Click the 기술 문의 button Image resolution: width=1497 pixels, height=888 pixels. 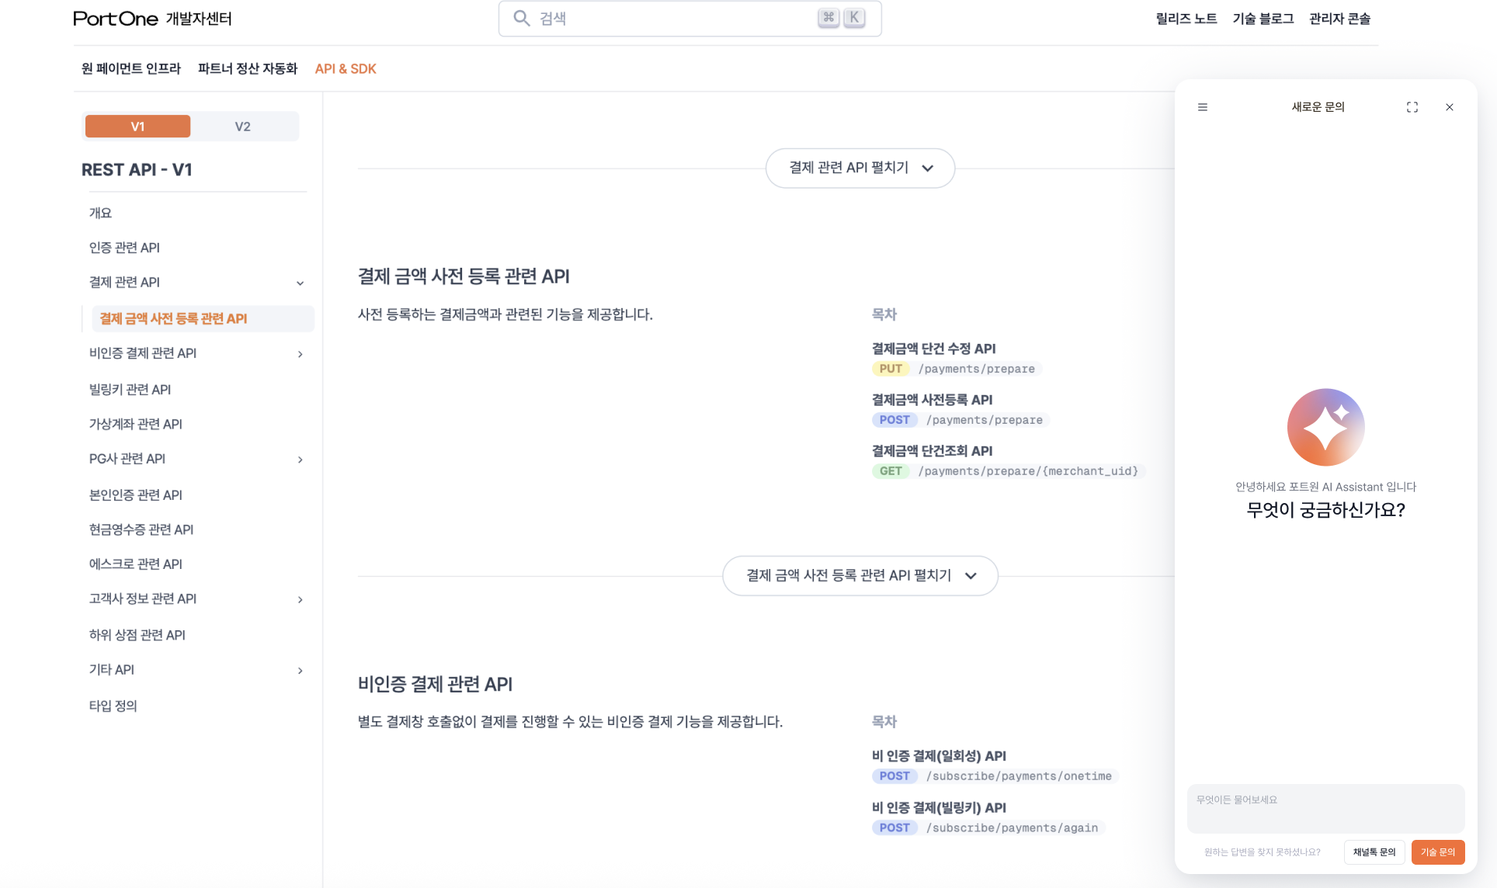point(1437,852)
